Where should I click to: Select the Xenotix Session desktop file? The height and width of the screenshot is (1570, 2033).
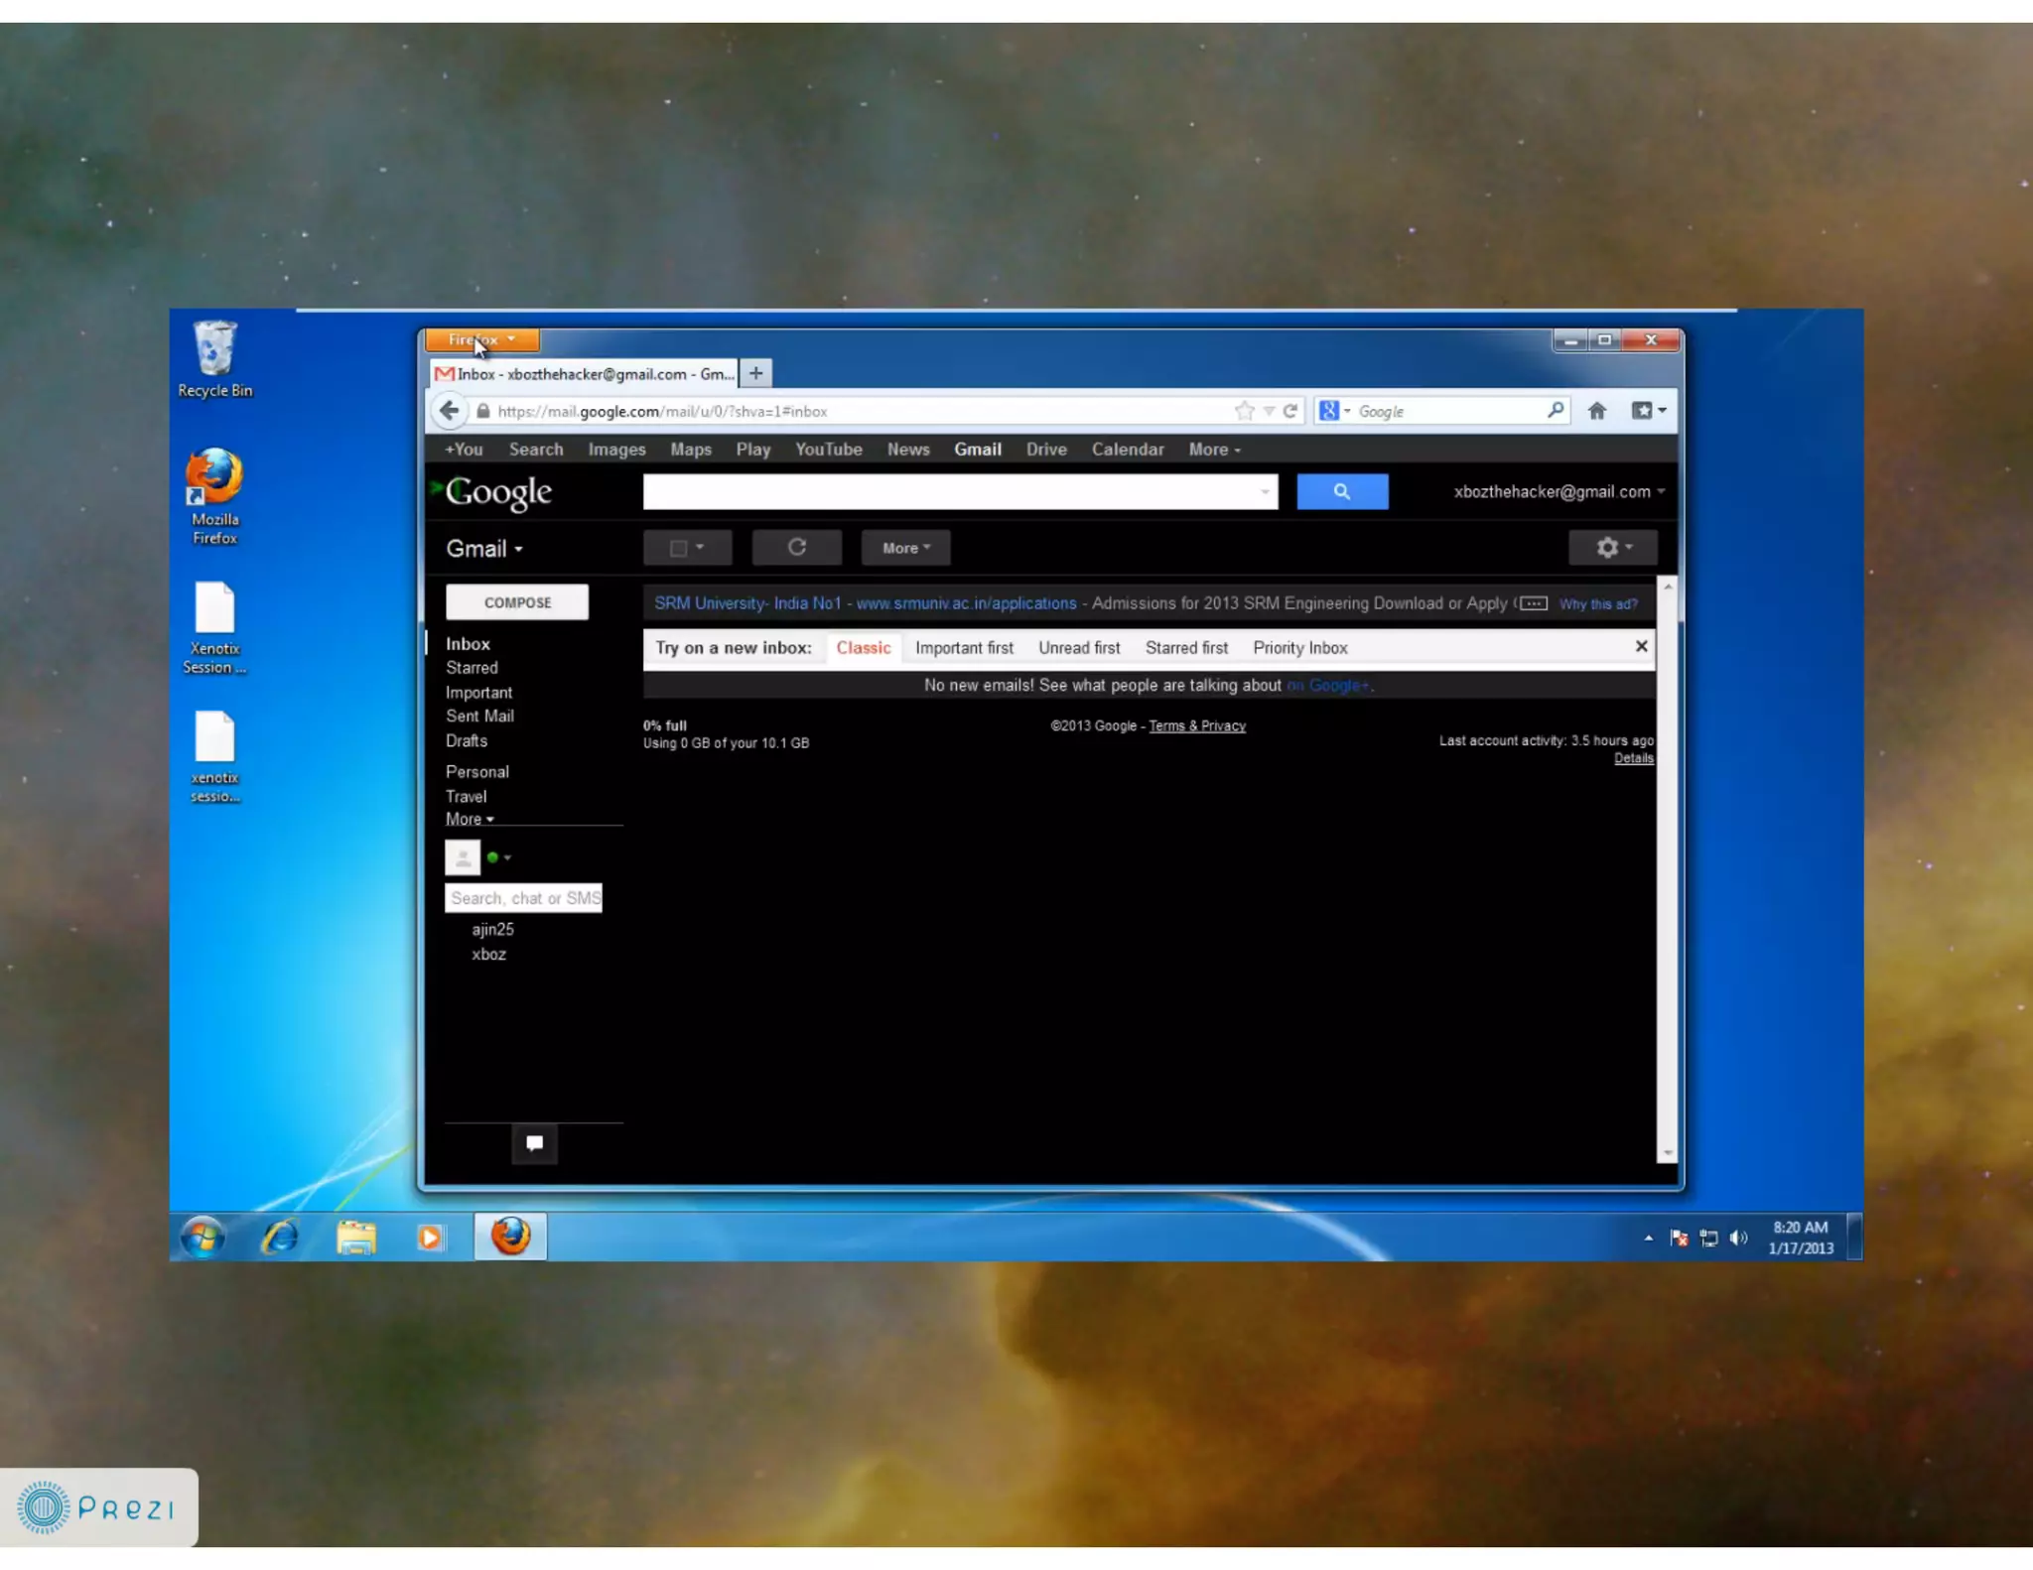214,627
